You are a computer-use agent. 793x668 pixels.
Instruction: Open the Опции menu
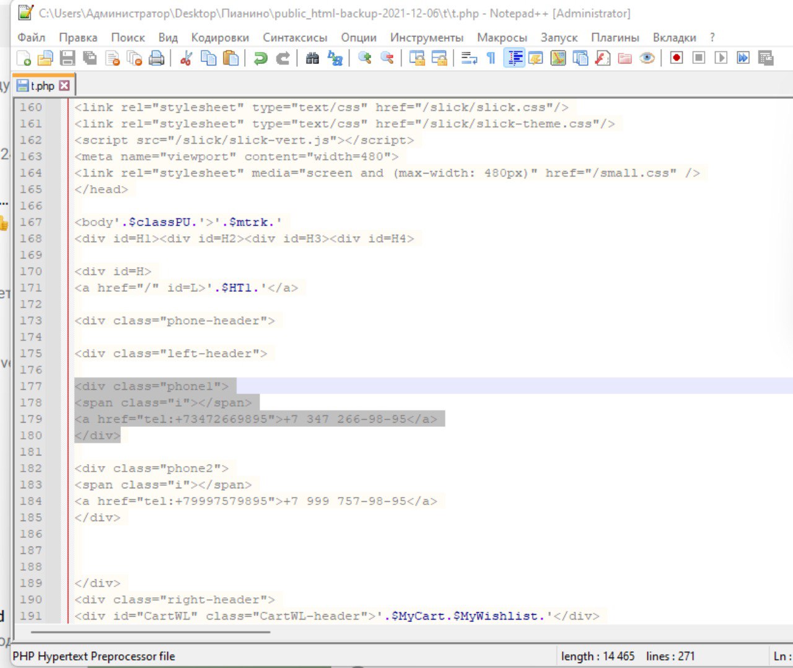[x=359, y=38]
